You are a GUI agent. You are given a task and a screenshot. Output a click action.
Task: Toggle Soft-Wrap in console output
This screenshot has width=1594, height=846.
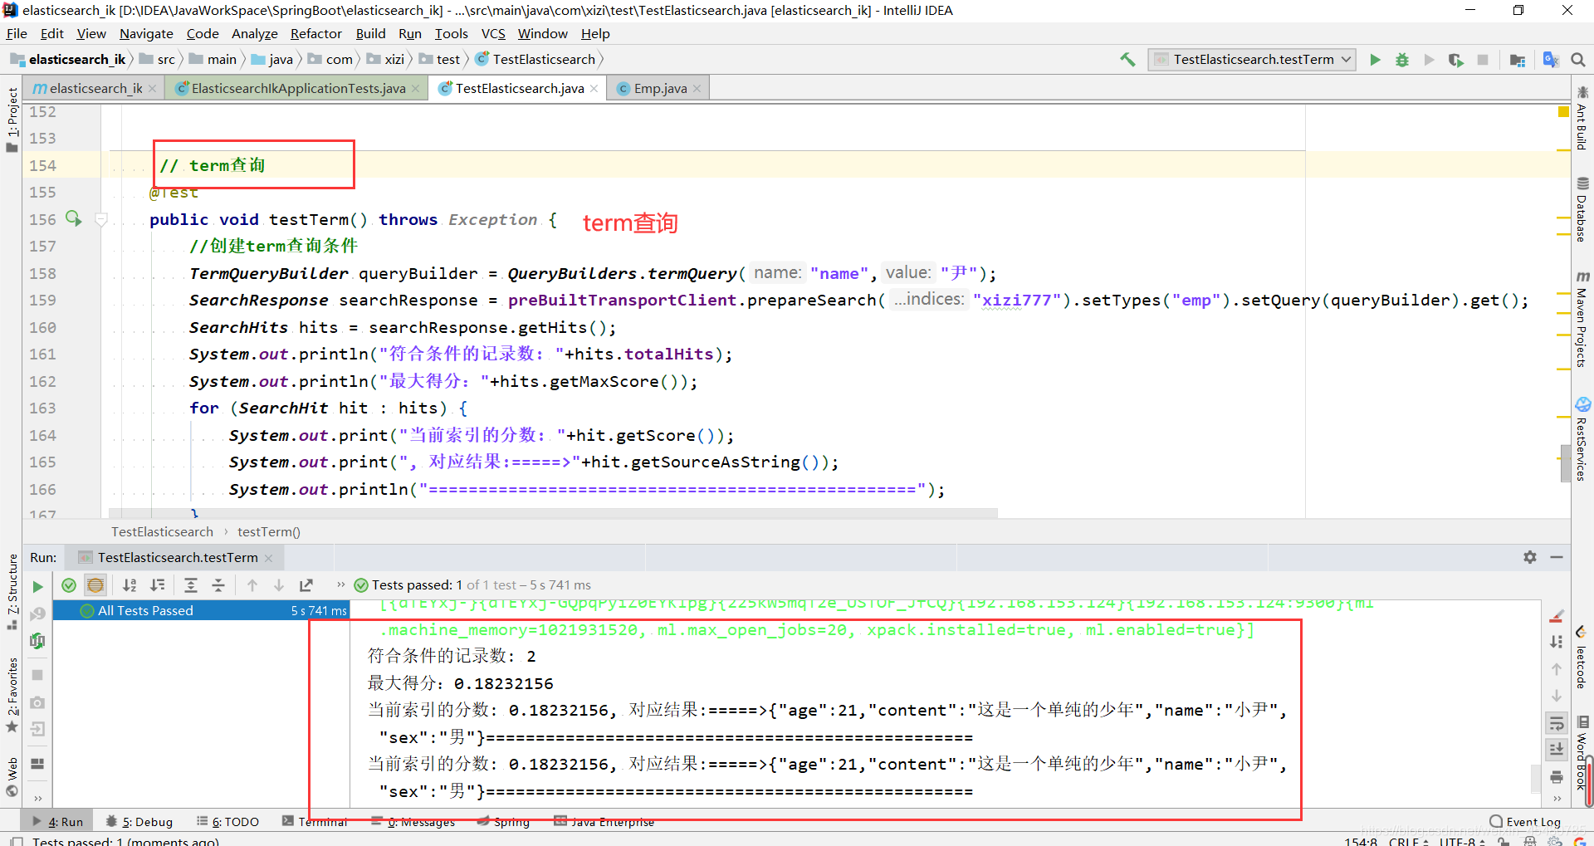(1557, 723)
